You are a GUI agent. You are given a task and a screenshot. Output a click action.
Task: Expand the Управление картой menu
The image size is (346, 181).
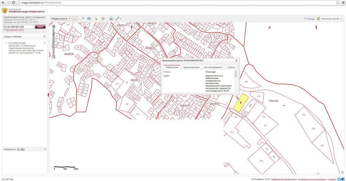coord(329,19)
